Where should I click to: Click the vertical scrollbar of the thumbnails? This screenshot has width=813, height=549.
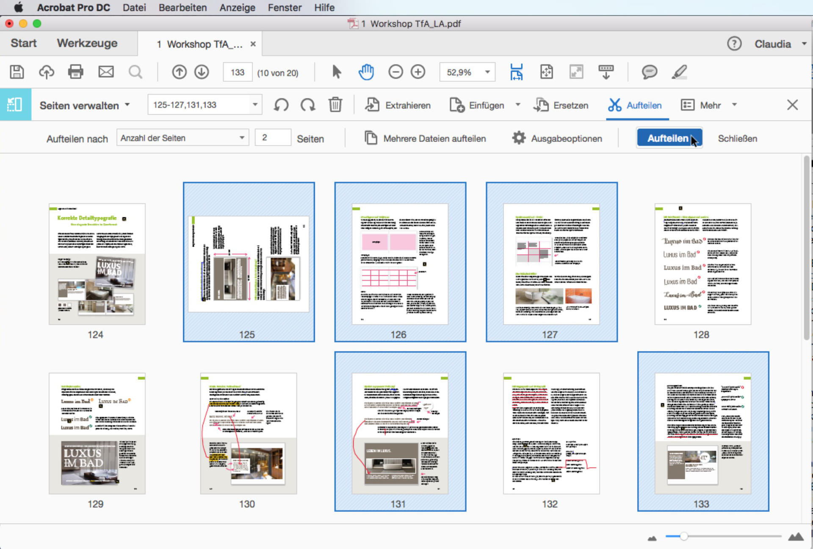point(807,248)
